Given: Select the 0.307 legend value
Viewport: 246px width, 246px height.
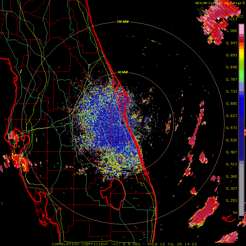Looking at the screenshot, I should [232, 189].
